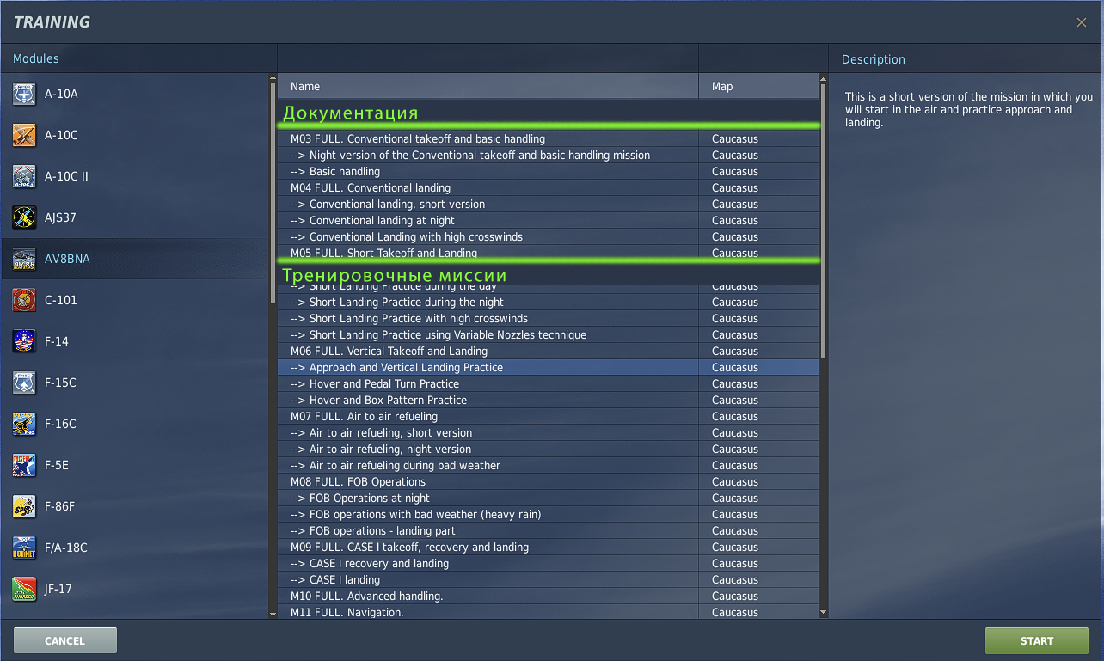
Task: Select the A-10C module icon
Action: (x=24, y=135)
